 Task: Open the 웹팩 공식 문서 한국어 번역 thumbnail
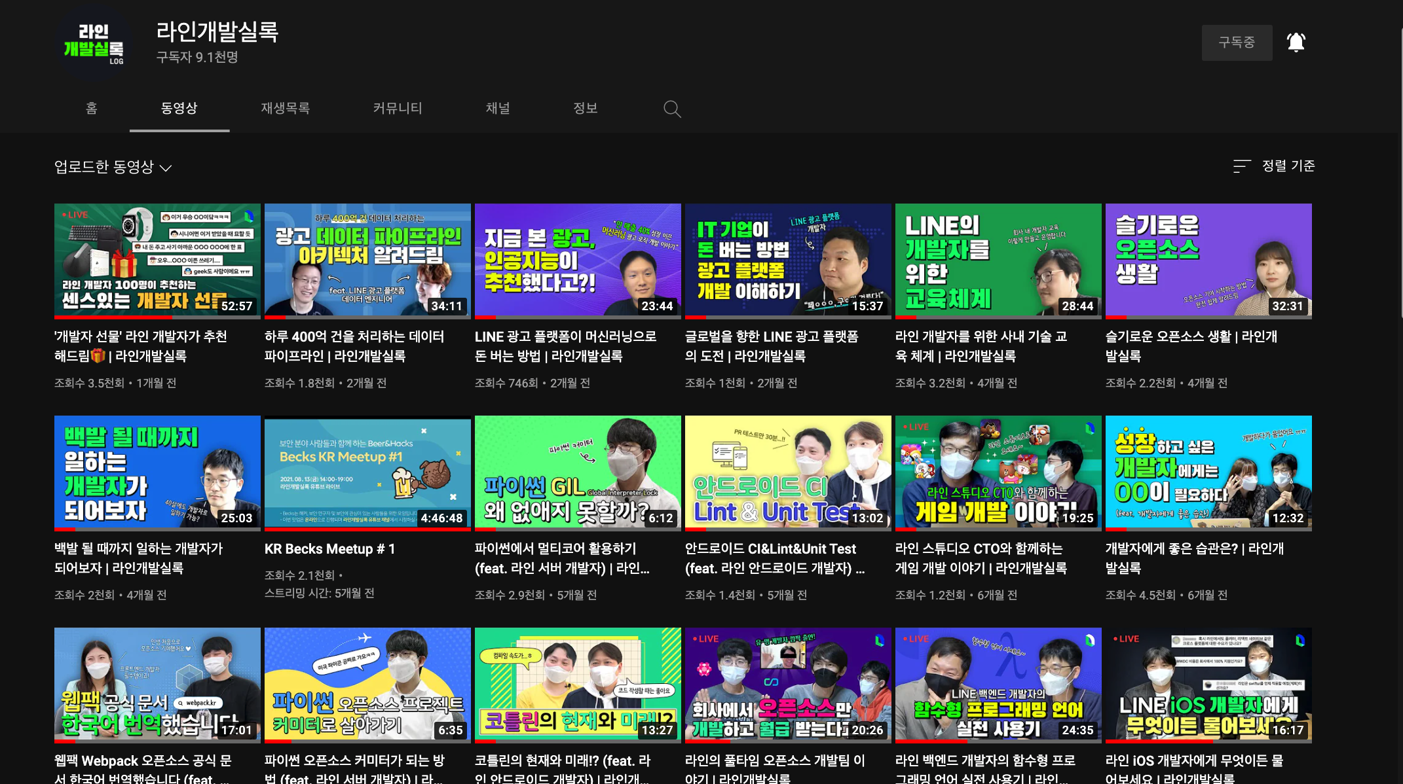(x=157, y=685)
